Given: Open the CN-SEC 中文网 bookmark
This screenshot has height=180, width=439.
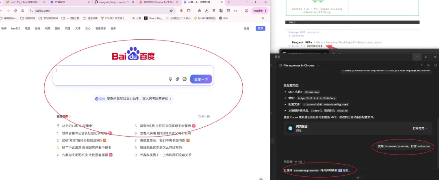Looking at the screenshot, I should point(113,18).
